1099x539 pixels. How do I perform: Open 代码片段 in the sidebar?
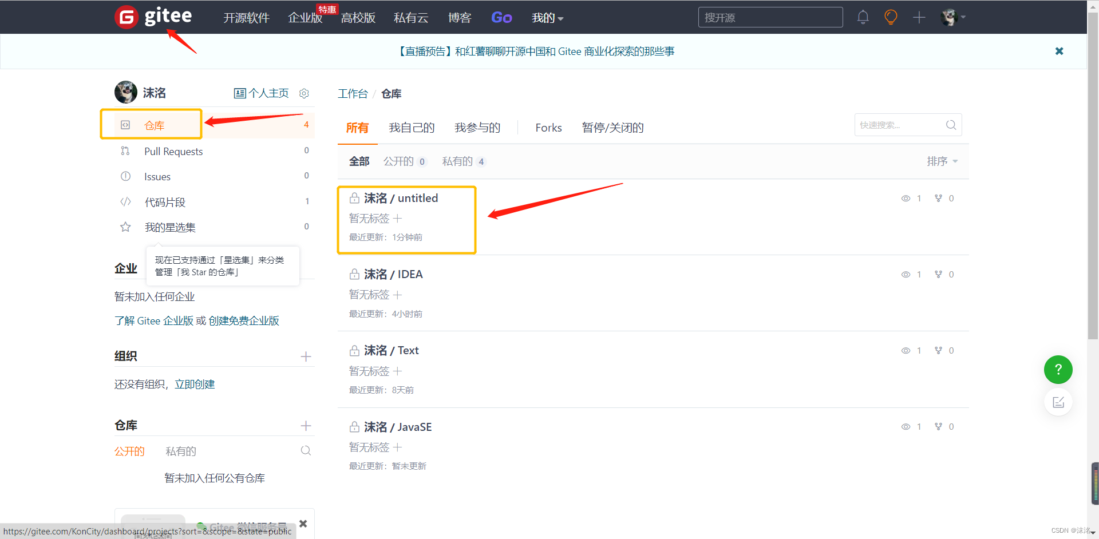(165, 202)
